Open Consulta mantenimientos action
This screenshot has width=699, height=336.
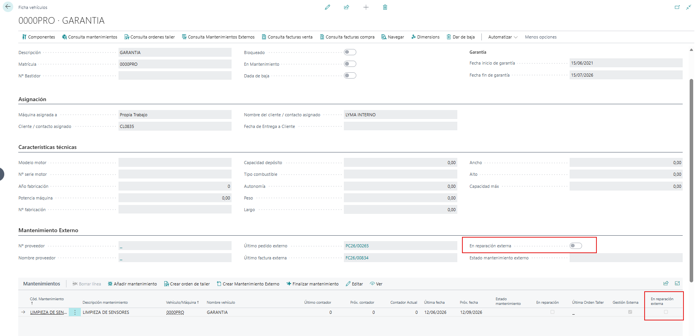click(x=90, y=37)
